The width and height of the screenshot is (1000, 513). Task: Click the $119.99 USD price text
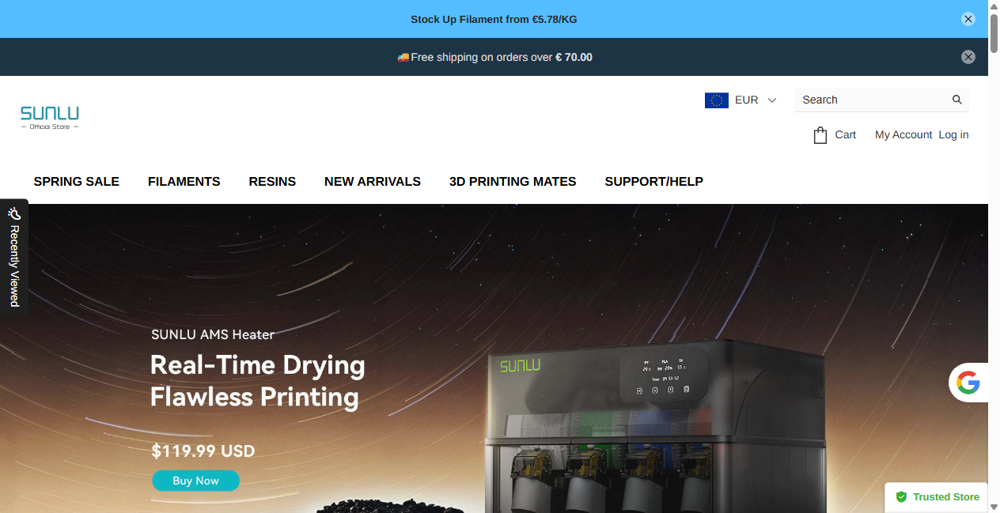tap(203, 451)
